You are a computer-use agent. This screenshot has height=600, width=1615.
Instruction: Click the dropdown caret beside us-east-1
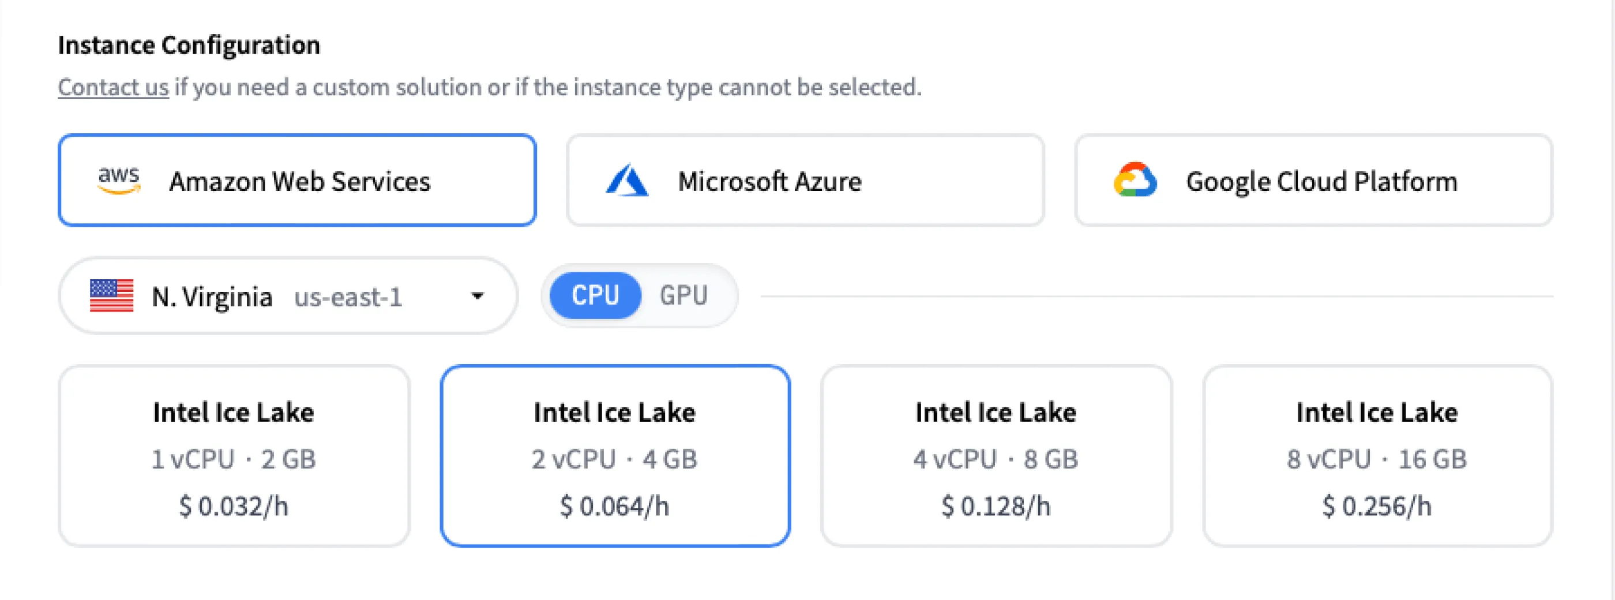[x=478, y=295]
